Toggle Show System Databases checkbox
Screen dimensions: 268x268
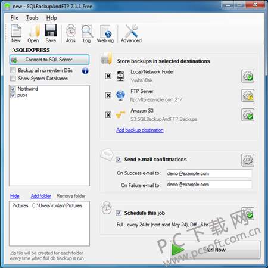(x=13, y=79)
